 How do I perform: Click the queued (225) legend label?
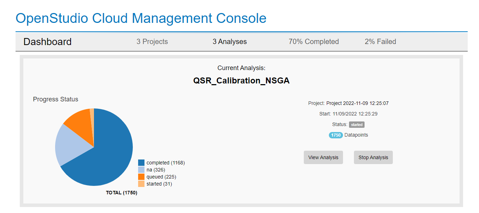tap(161, 177)
